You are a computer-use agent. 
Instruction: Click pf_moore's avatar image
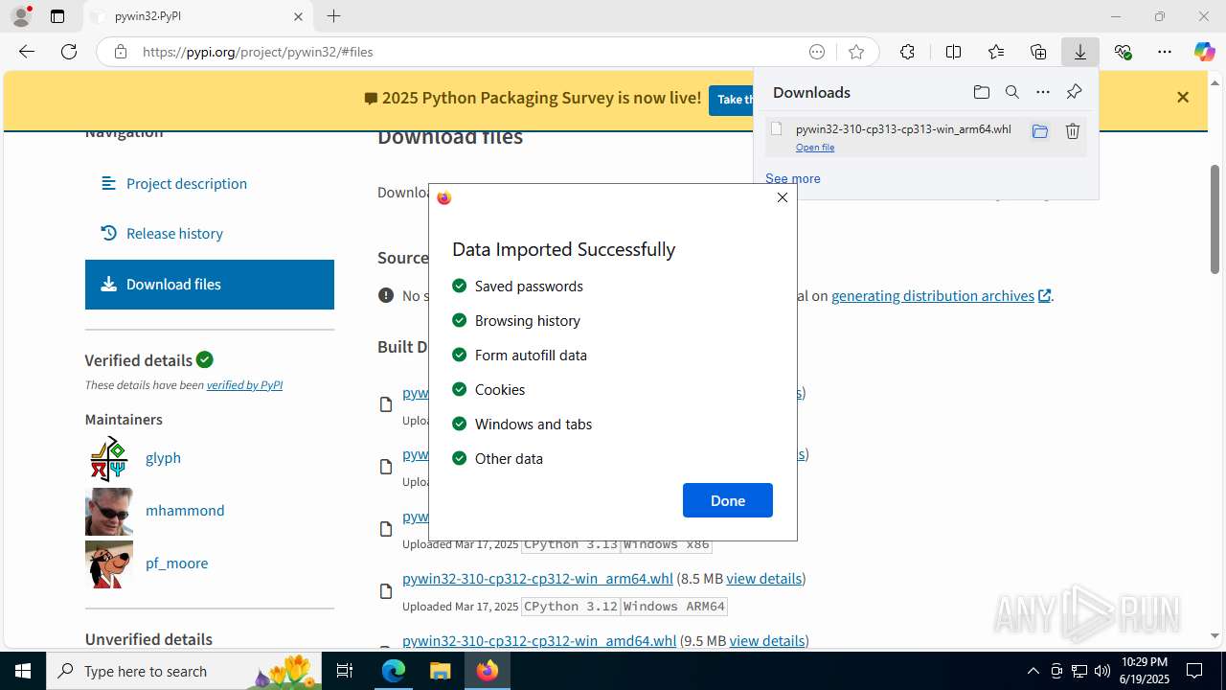(x=109, y=563)
